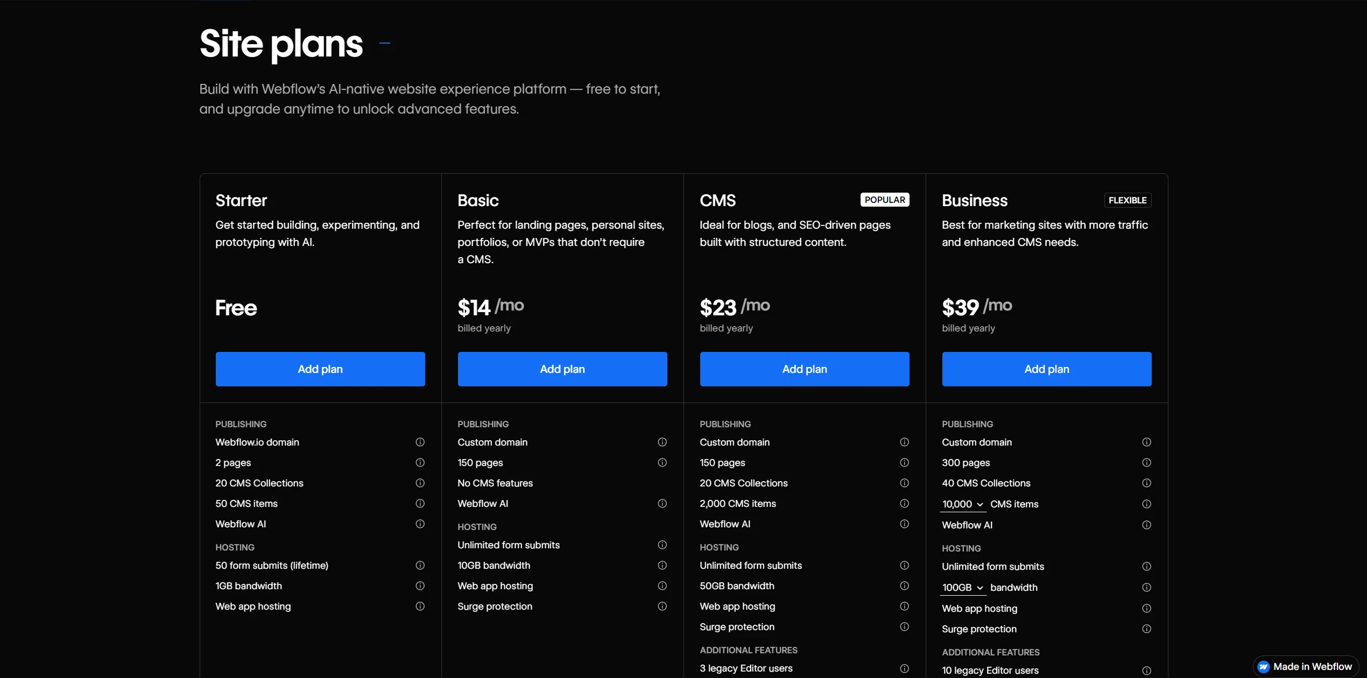Show info for 50 form submits (lifetime)
1367x678 pixels.
(420, 565)
